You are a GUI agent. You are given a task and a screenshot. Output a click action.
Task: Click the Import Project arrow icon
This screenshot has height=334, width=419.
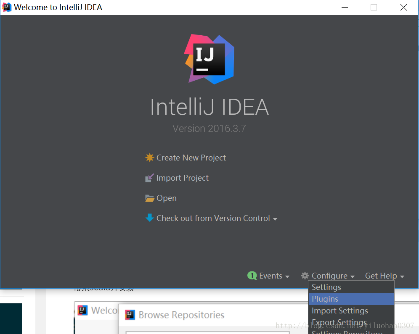150,178
